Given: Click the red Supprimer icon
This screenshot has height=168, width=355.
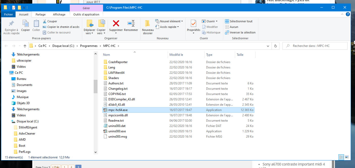Looking at the screenshot, I should (116, 24).
